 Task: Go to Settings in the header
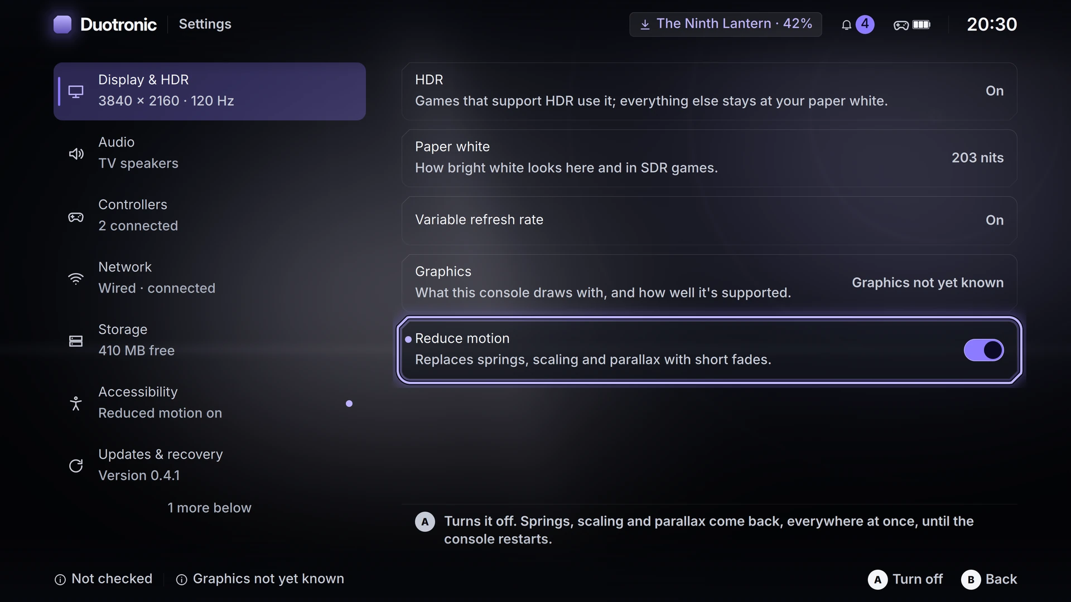click(x=205, y=25)
